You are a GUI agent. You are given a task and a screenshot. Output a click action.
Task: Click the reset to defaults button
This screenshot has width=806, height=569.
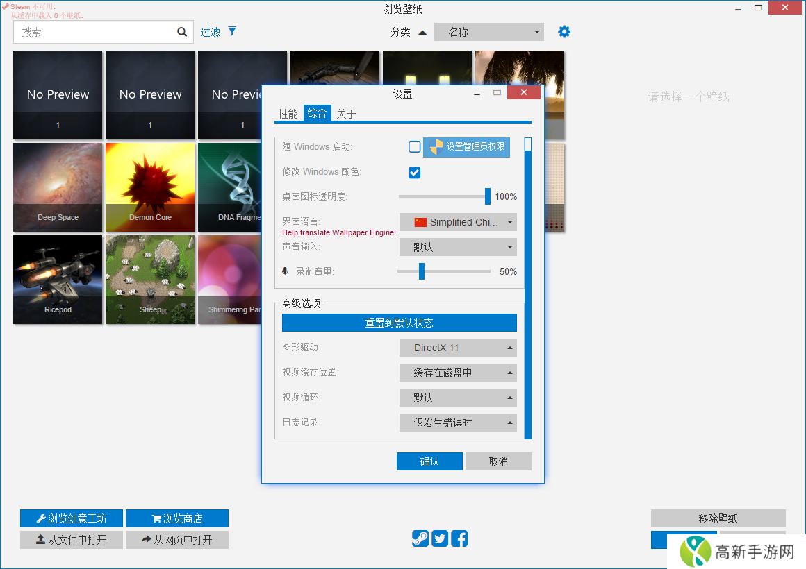[x=399, y=322]
